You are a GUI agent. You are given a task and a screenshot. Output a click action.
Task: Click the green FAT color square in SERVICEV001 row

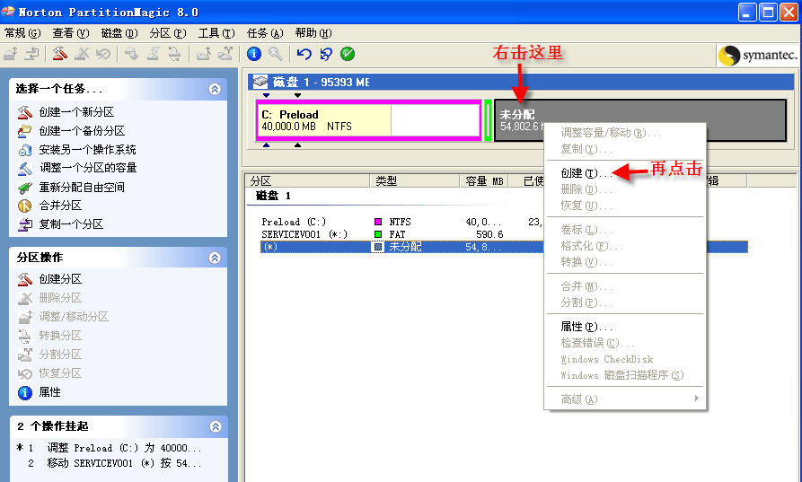tap(378, 234)
